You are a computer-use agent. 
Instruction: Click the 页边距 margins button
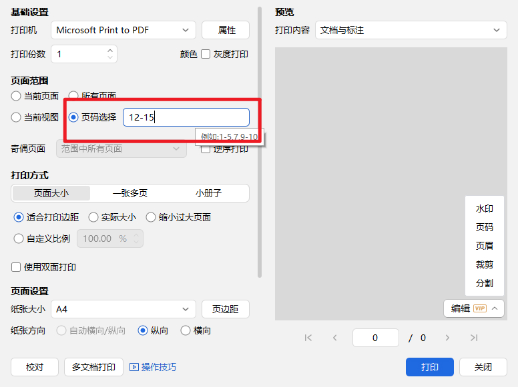pos(226,309)
